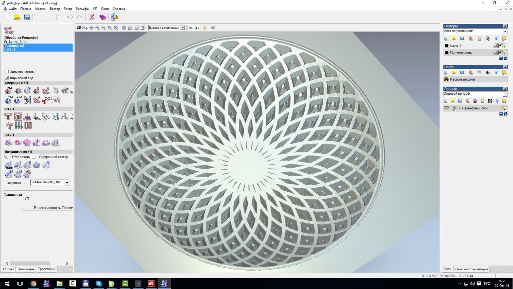
Task: Delete vector layer with bin icon
Action: (x=496, y=39)
